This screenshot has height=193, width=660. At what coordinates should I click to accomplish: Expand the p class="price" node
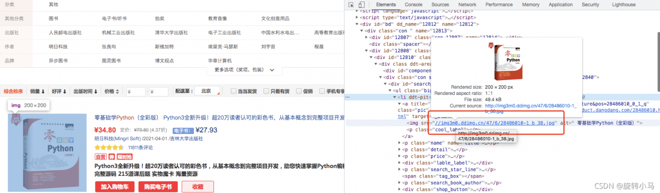pos(400,156)
